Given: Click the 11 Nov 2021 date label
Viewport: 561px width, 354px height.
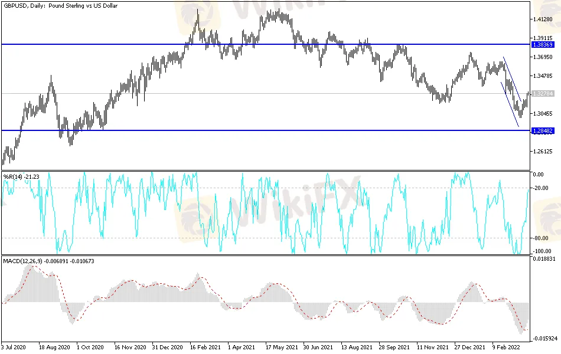Looking at the screenshot, I should 432,347.
